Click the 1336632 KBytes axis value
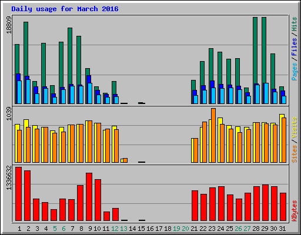Screen dimensions: 301x235 9,178
